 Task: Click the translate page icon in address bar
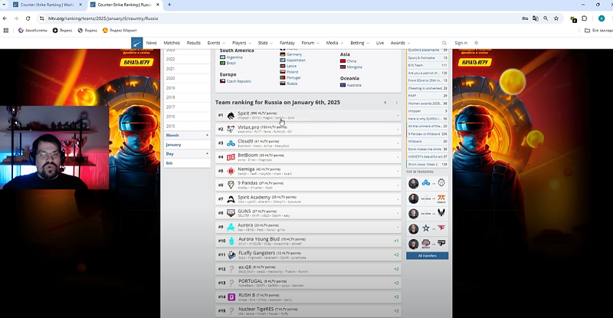[535, 18]
